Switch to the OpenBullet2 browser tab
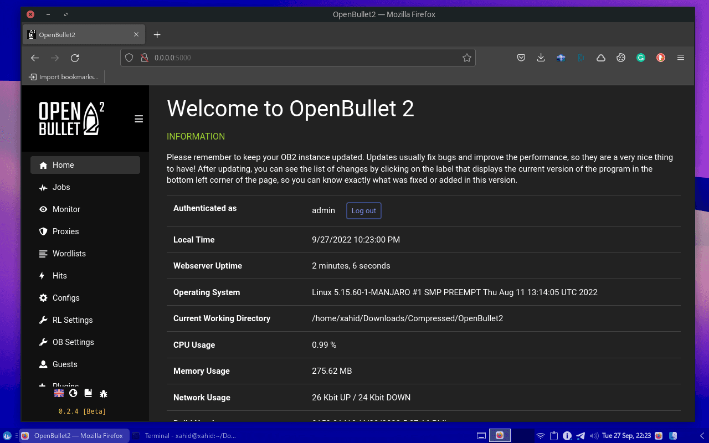Screen dimensions: 709x443 tap(78, 34)
